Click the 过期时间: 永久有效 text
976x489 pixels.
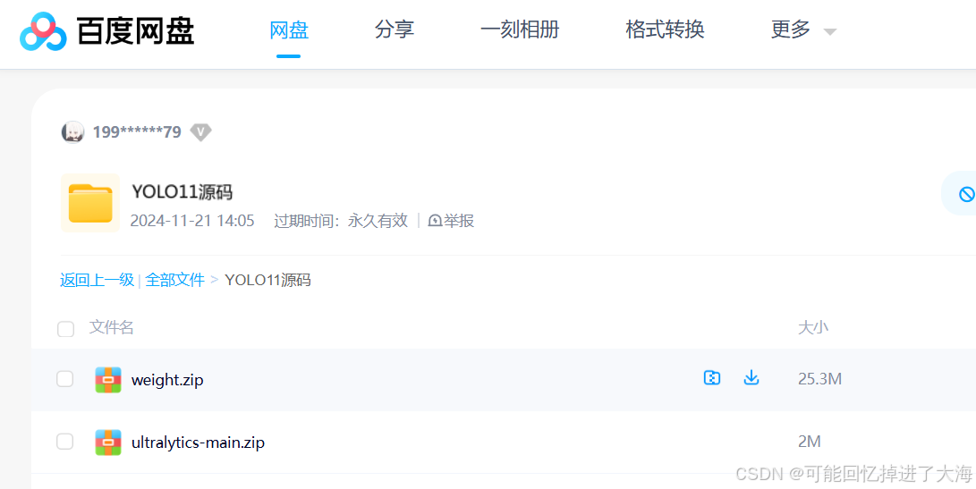pos(341,221)
